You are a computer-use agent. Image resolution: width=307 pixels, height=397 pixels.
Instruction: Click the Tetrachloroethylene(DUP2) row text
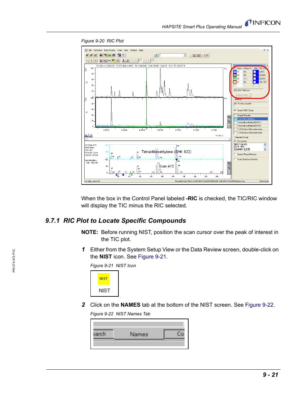[x=249, y=126]
